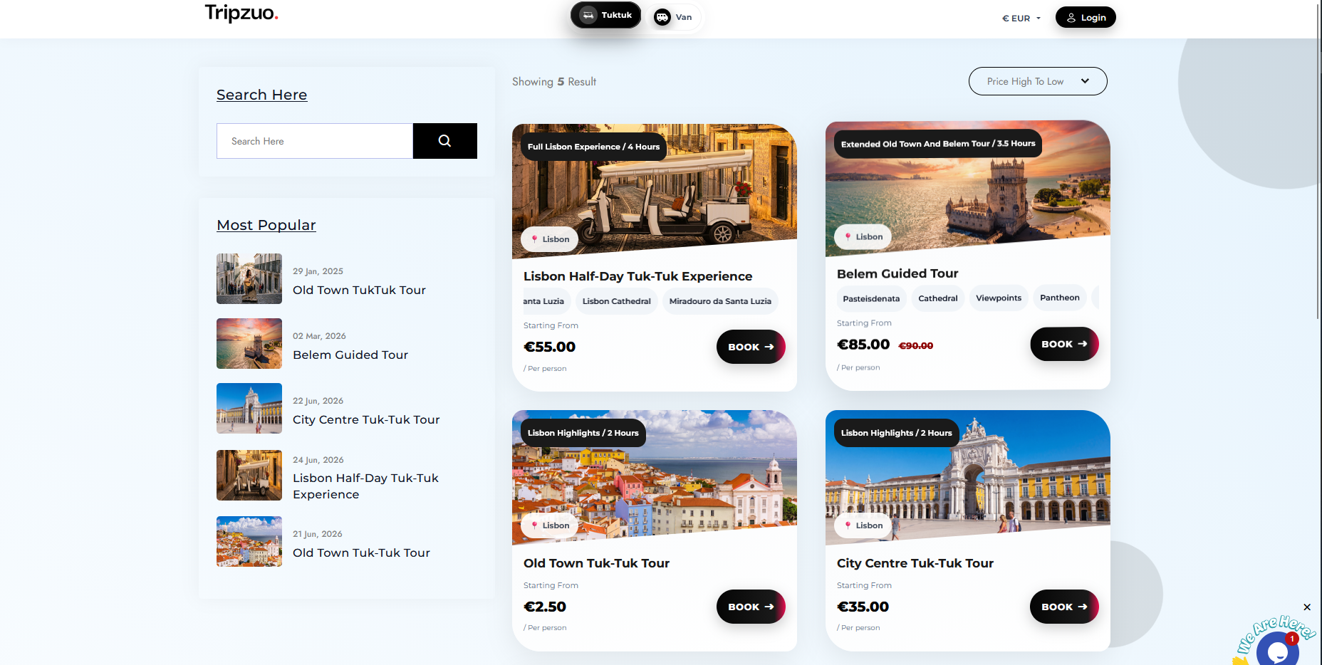Click the Extended Old Town And Belem Tour badge
Screen dimensions: 1322x665
coord(938,144)
